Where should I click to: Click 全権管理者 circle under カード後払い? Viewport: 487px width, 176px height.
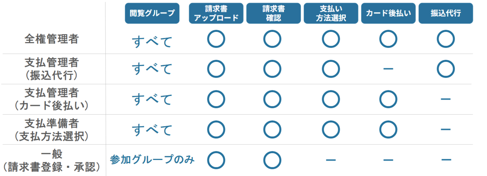[x=388, y=39]
